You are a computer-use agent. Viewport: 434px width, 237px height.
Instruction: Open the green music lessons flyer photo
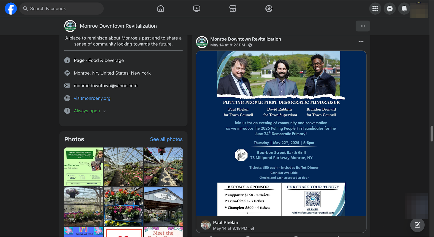coord(84,167)
